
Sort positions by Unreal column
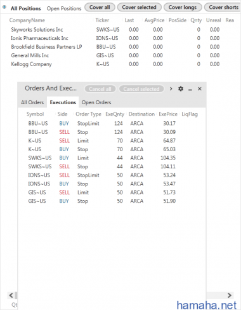coord(214,20)
